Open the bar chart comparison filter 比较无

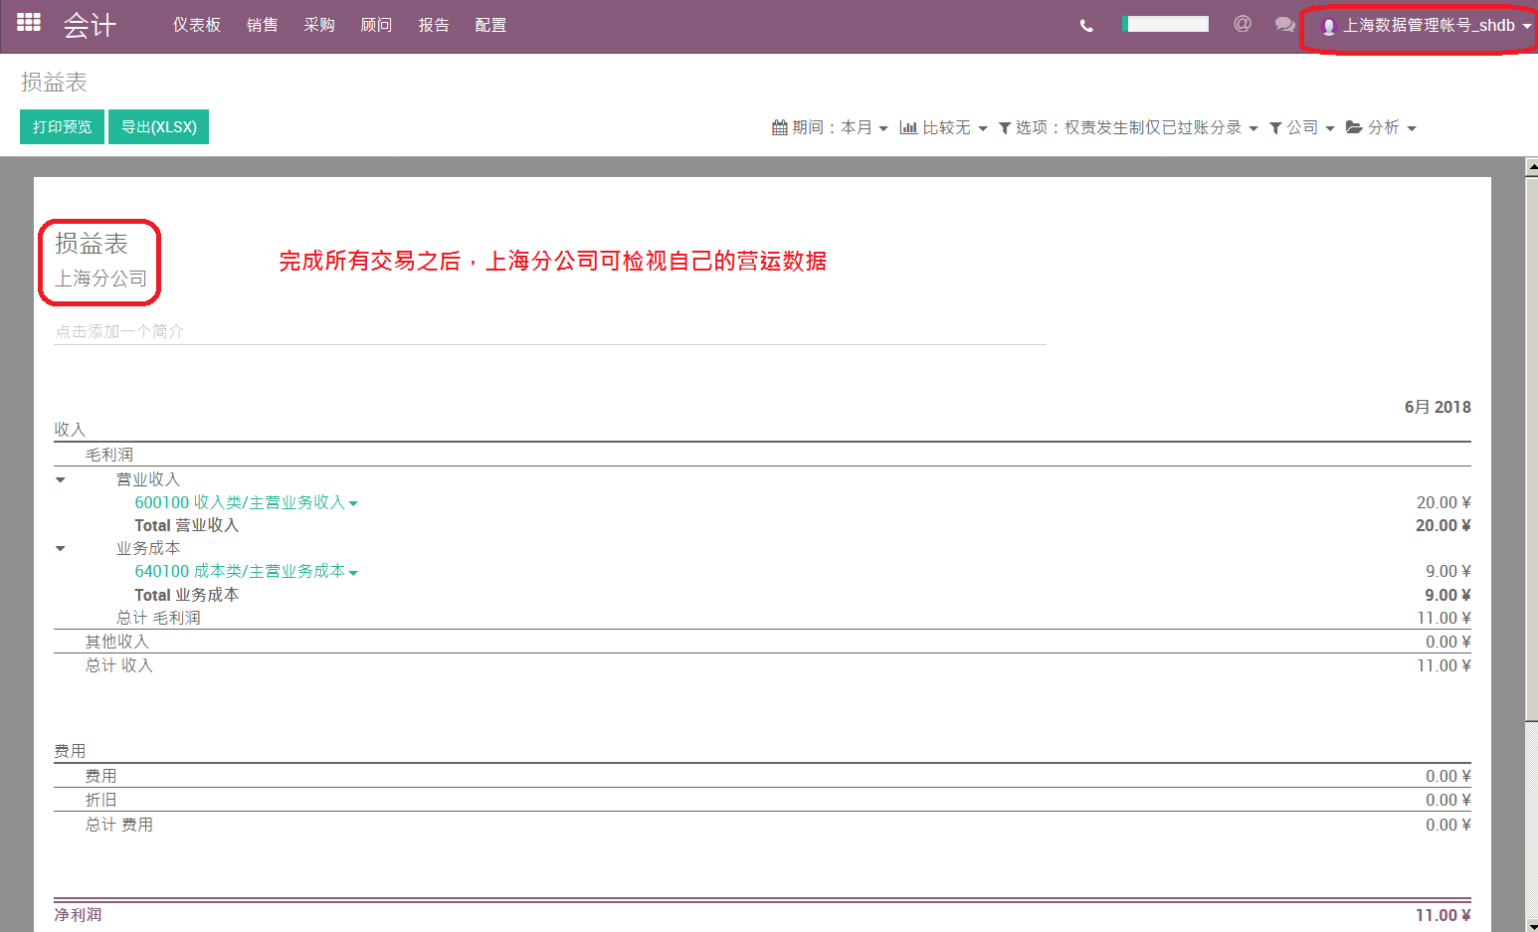click(943, 127)
